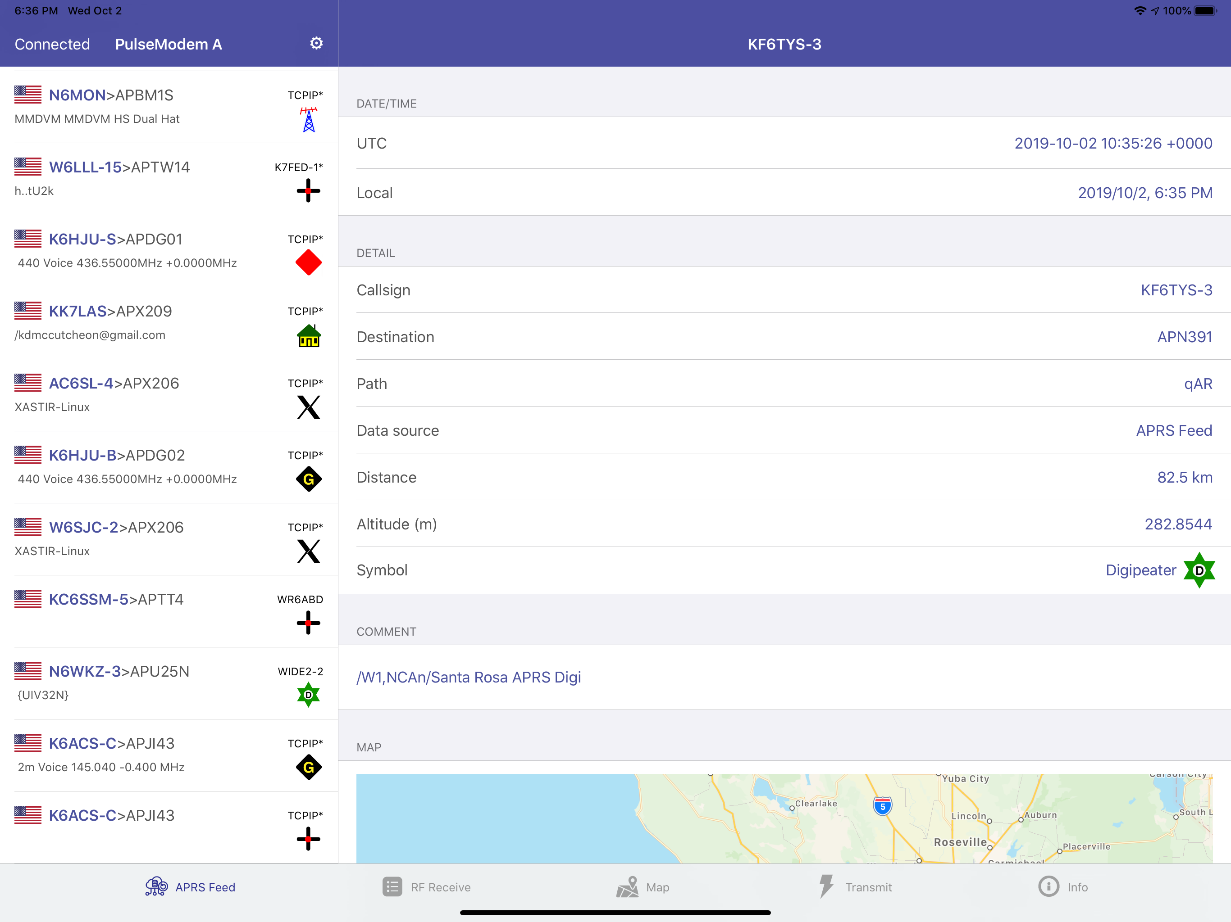Screen dimensions: 1231x922
Task: Open settings gear next to PulseModem A
Action: point(316,43)
